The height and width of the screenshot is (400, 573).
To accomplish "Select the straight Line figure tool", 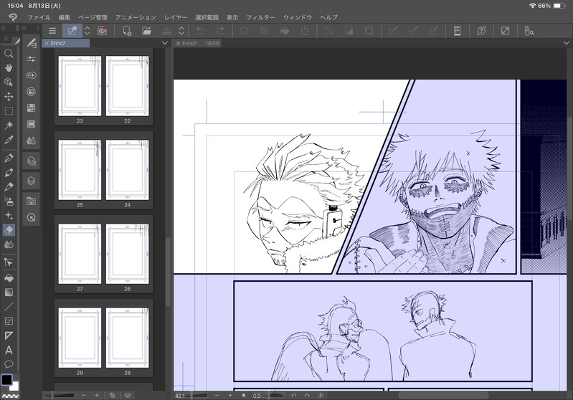I will (9, 307).
